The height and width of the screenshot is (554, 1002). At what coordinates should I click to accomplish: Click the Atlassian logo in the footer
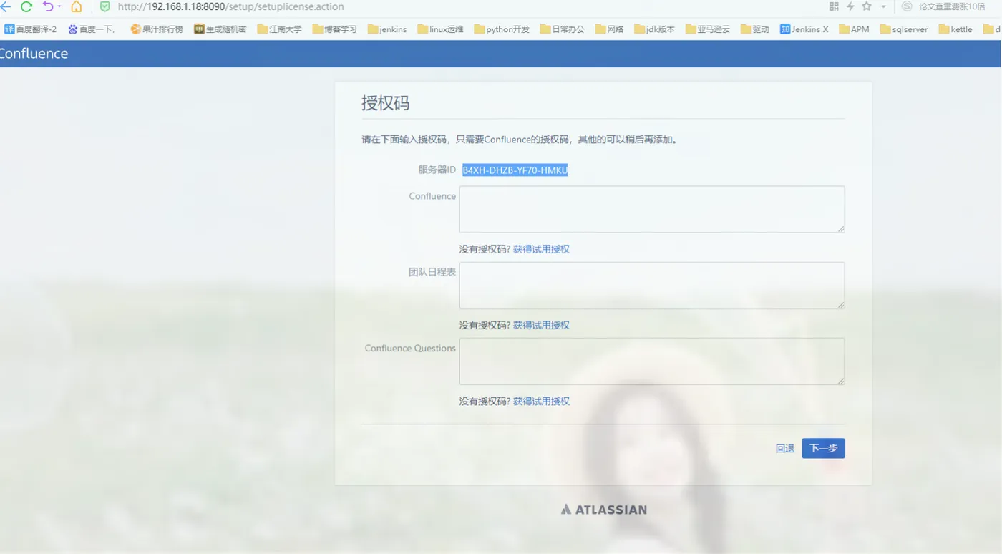tap(604, 510)
